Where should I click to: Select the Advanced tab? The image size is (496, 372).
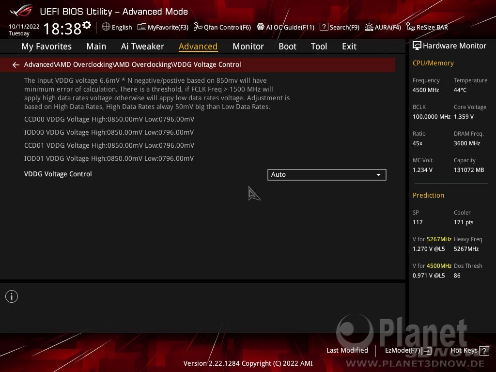click(x=198, y=46)
